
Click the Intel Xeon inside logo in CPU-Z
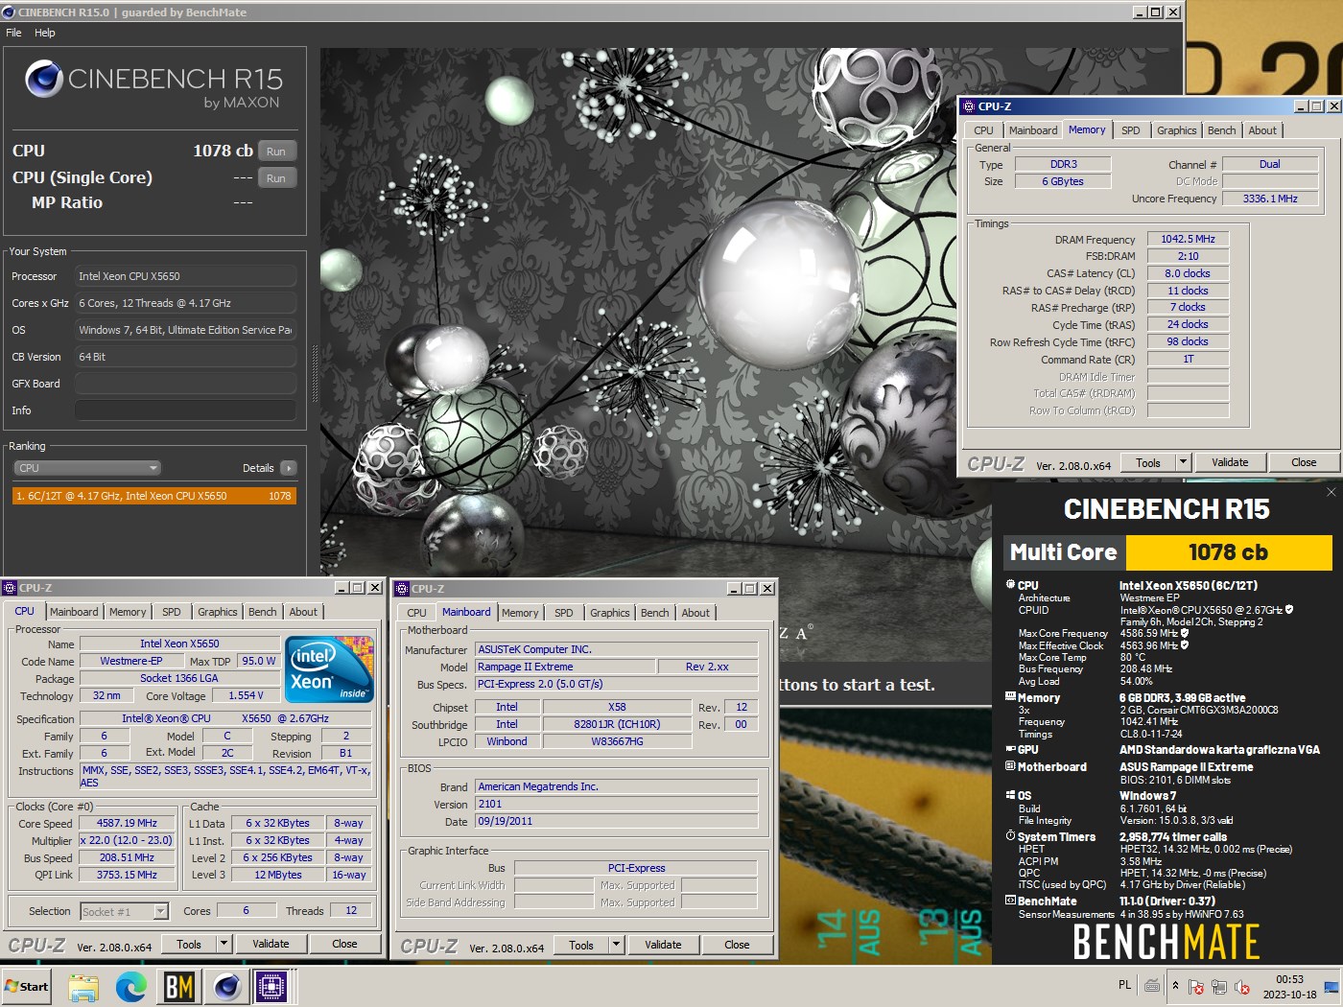point(329,669)
